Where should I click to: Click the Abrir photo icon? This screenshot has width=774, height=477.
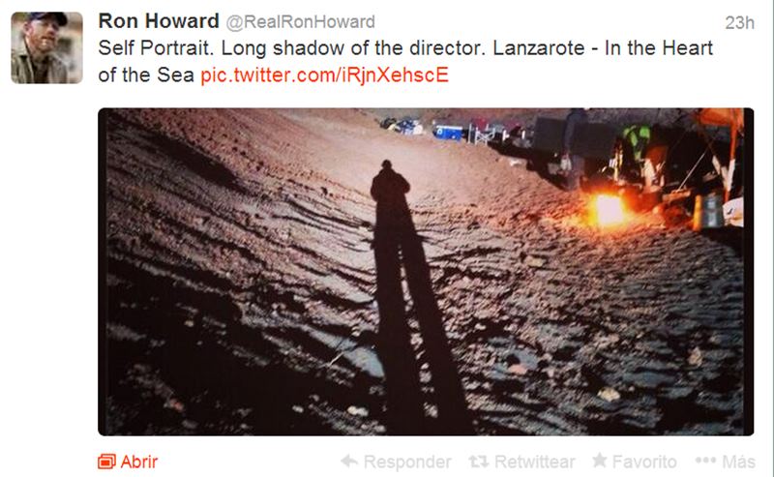coord(106,462)
